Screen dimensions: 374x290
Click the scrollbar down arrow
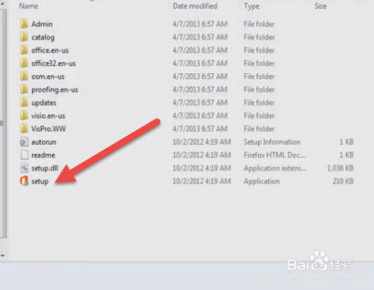3,256
